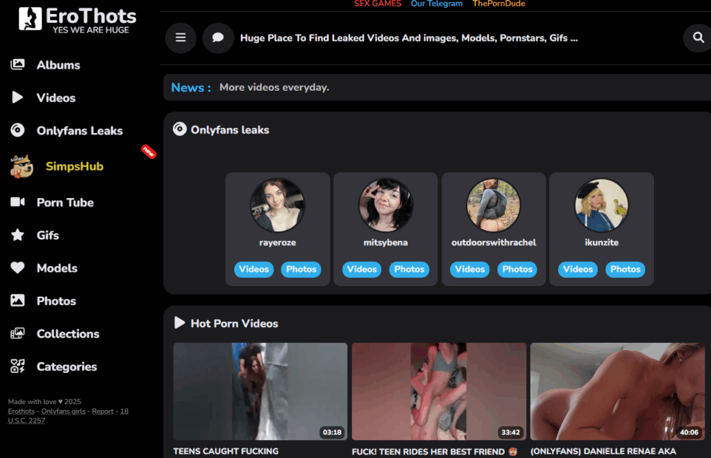Screen dimensions: 711x458
Task: Click the mitsybena username text
Action: coord(385,243)
